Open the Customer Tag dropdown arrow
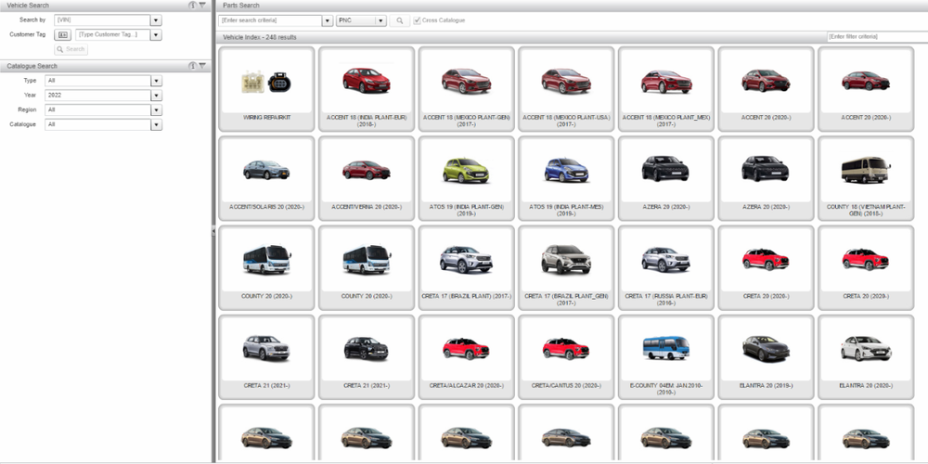 [x=156, y=35]
